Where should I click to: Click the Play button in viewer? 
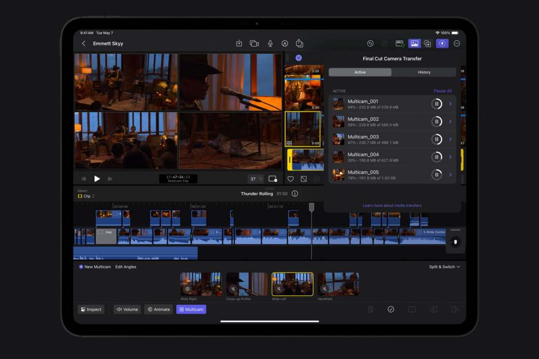tap(97, 179)
